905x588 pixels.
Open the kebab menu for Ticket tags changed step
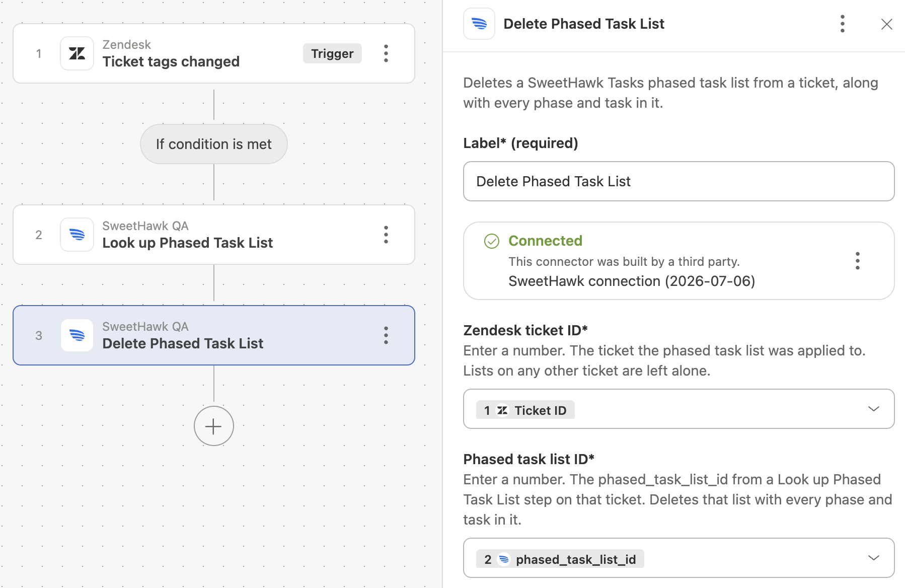(386, 53)
